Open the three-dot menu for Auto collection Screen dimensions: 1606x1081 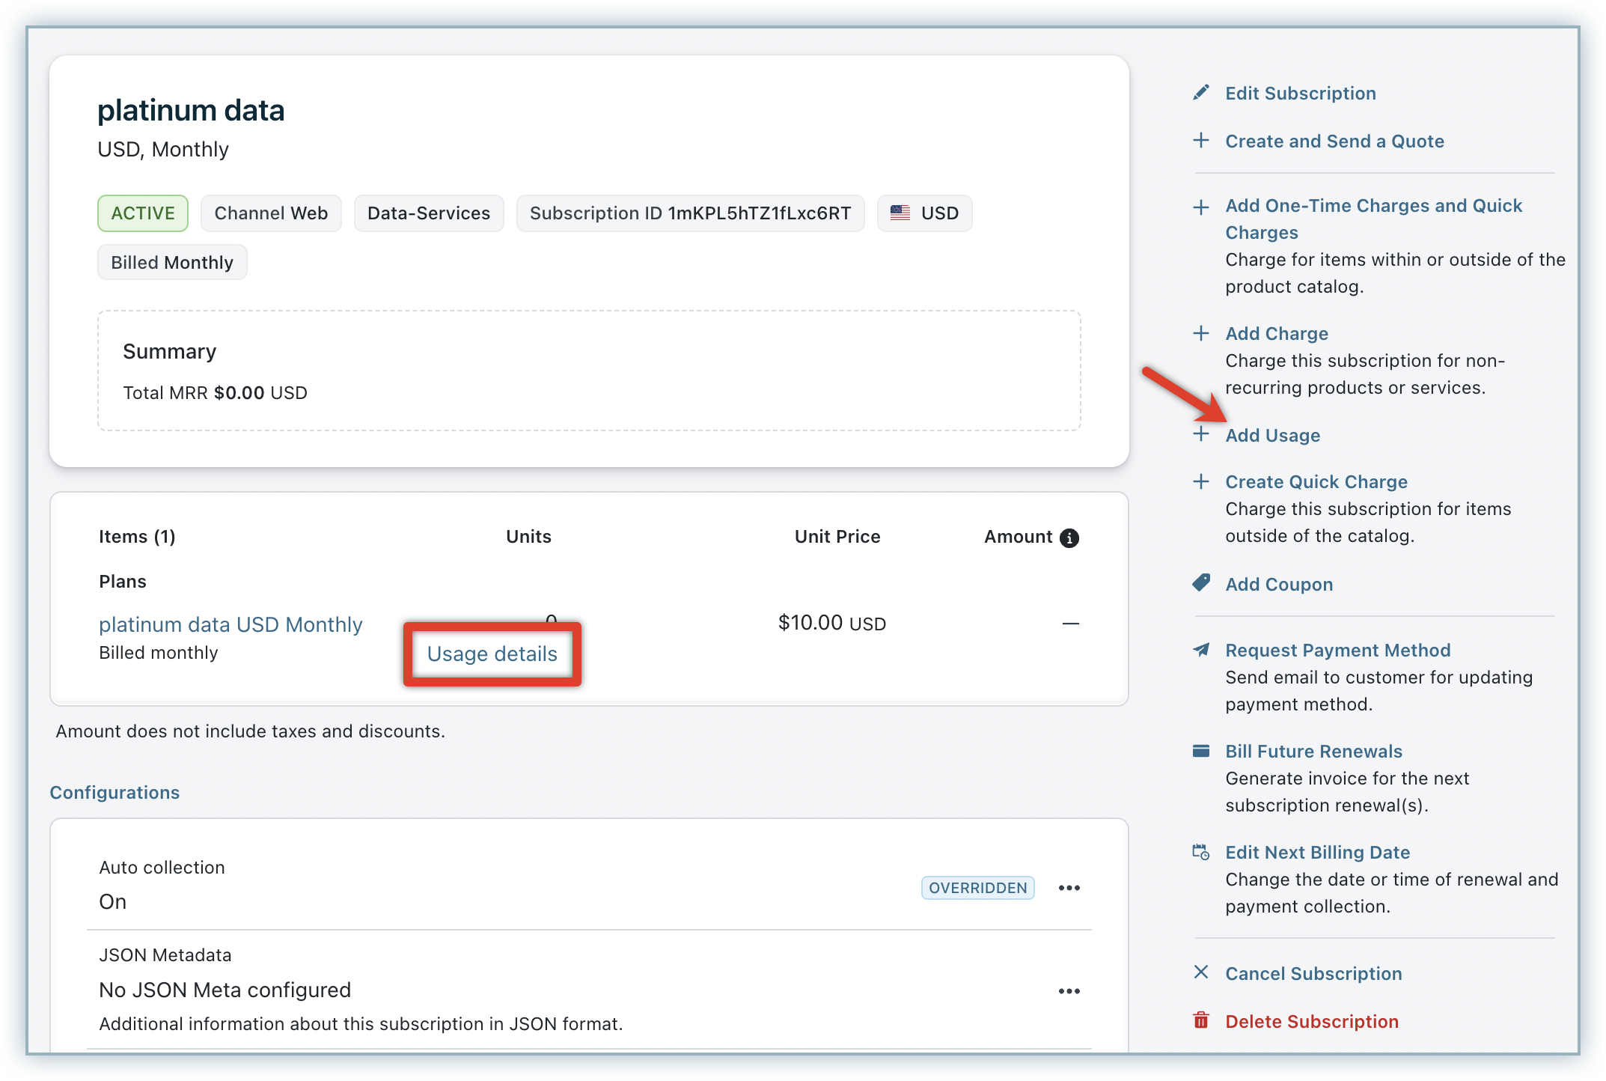pyautogui.click(x=1069, y=888)
